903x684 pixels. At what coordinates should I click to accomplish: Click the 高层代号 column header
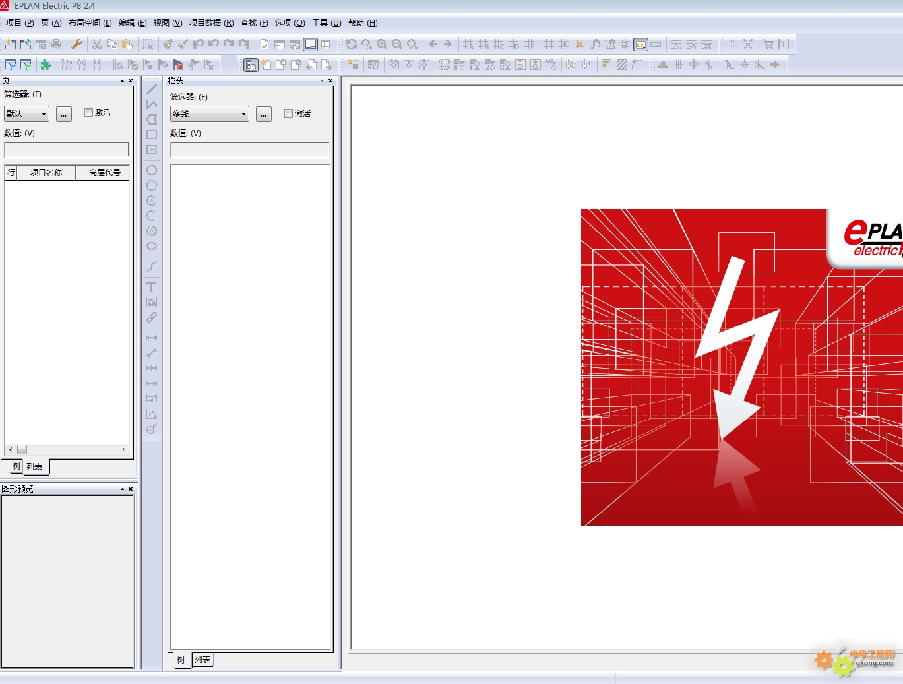(x=104, y=173)
